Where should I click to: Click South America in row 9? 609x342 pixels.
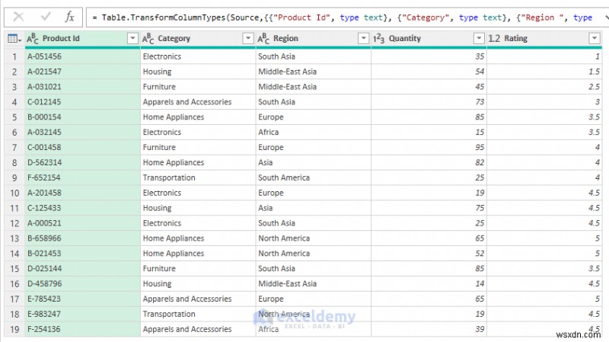pos(284,177)
